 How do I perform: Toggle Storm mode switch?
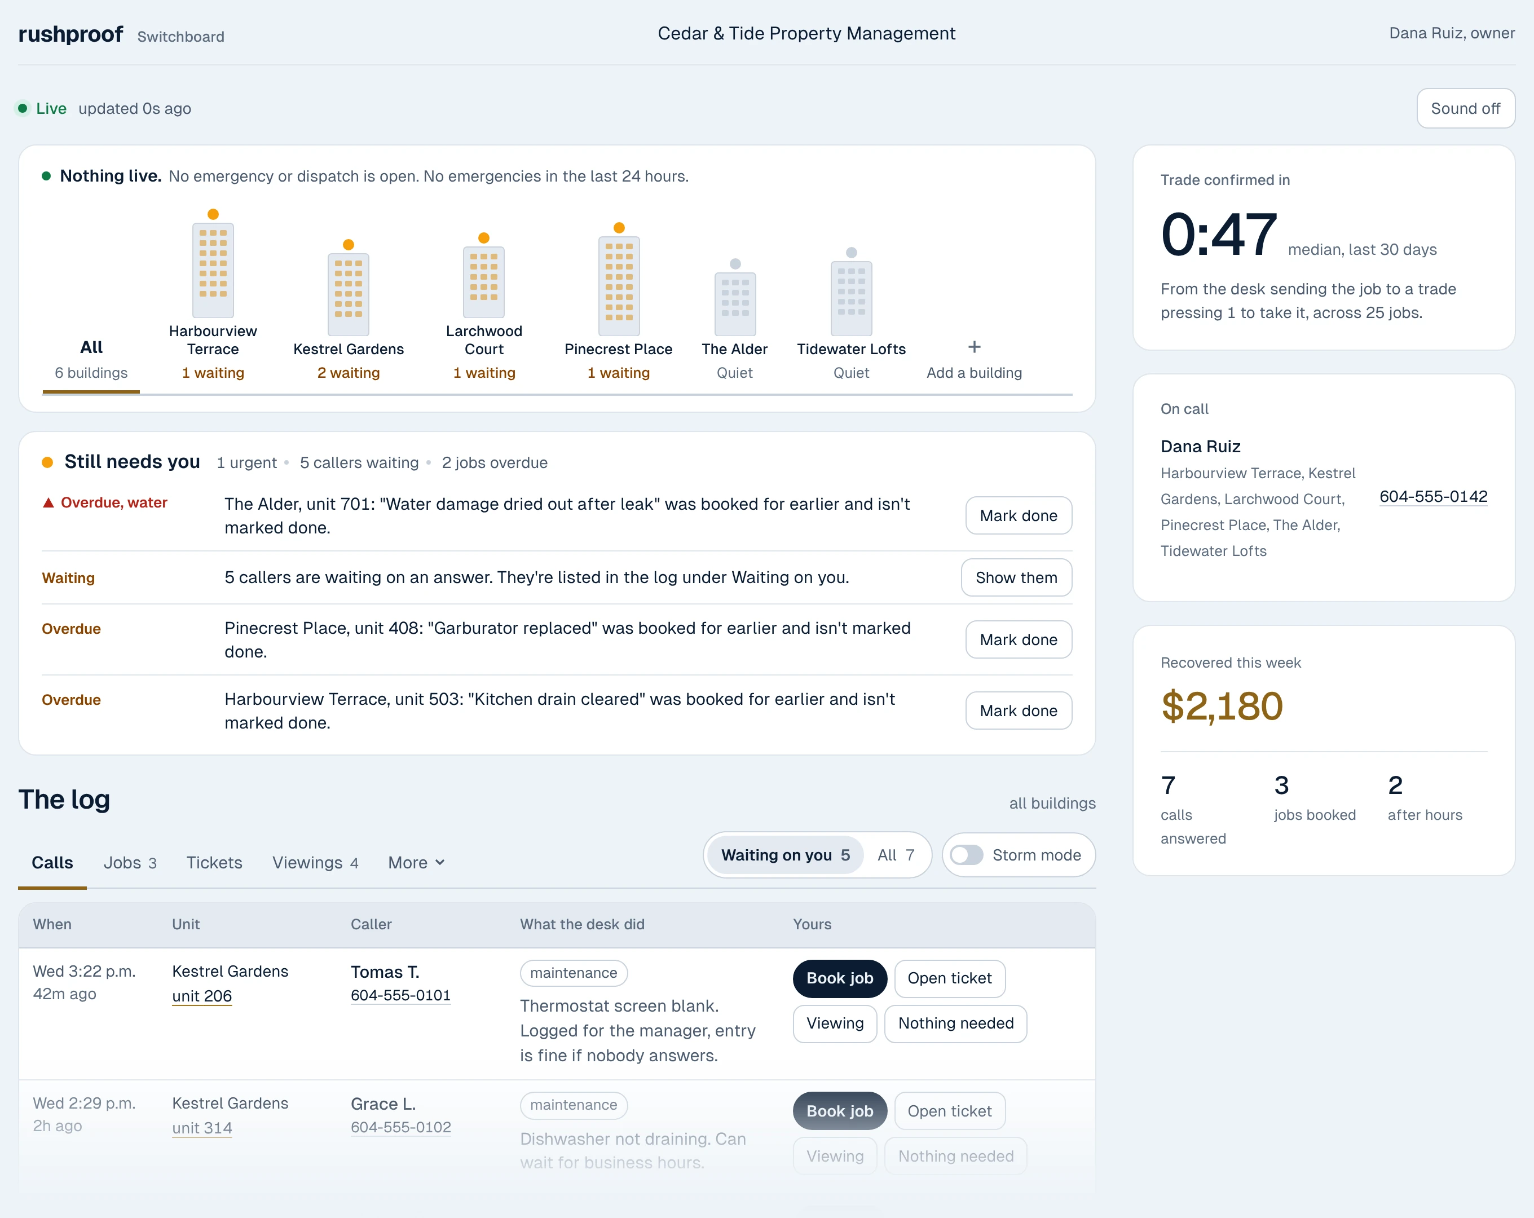pyautogui.click(x=967, y=854)
